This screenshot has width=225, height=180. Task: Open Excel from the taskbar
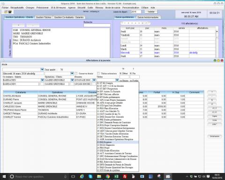coord(116,177)
